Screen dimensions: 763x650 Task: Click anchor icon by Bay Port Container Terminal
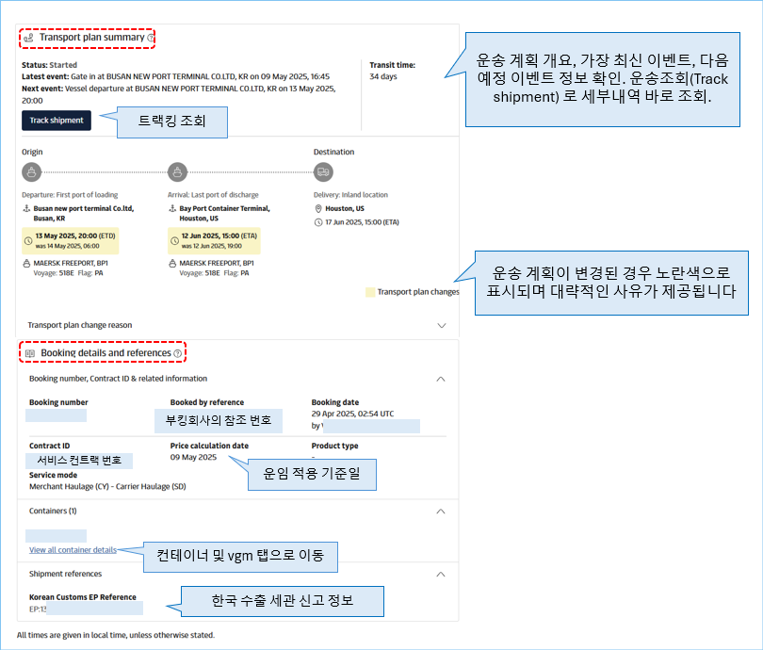172,208
